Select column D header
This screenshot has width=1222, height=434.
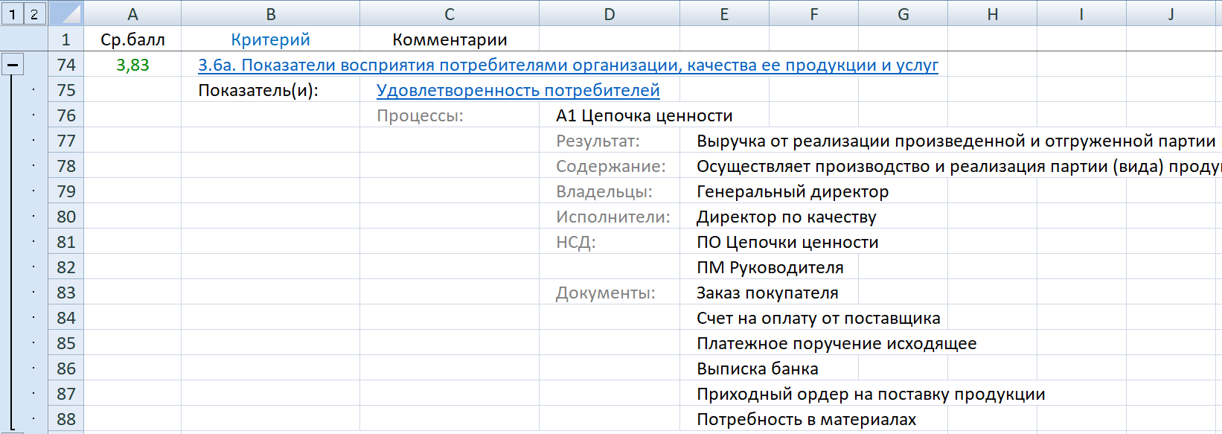609,14
